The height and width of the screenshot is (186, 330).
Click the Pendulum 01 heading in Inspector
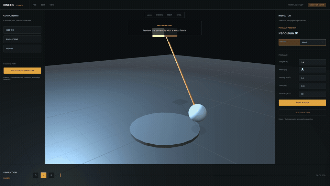tap(288, 33)
